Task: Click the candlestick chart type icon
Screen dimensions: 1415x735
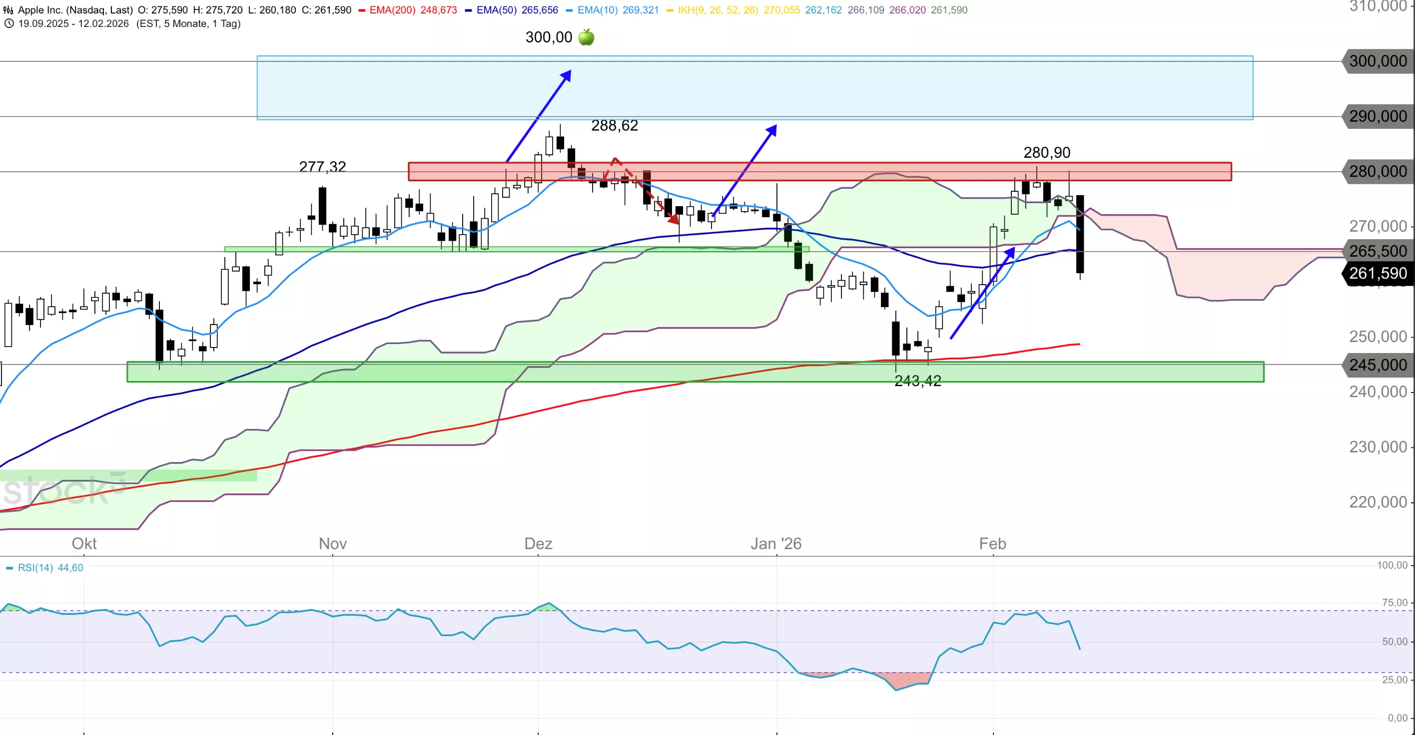Action: [8, 10]
